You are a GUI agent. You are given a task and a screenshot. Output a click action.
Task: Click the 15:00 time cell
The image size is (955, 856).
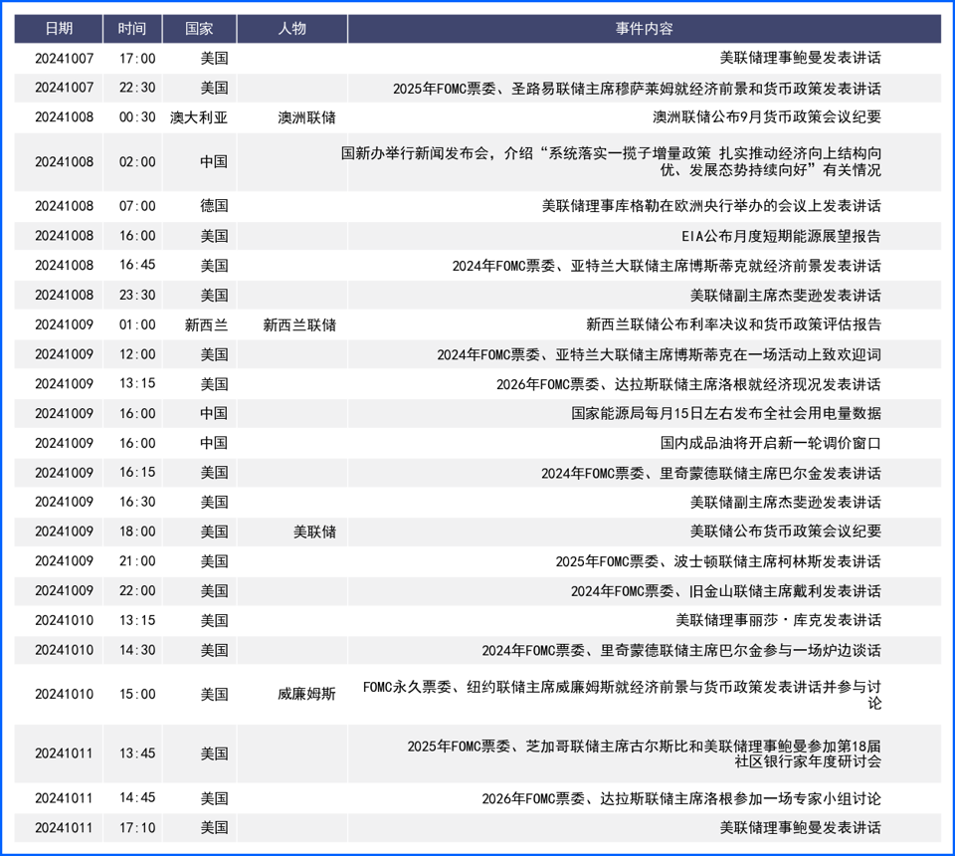pos(137,694)
